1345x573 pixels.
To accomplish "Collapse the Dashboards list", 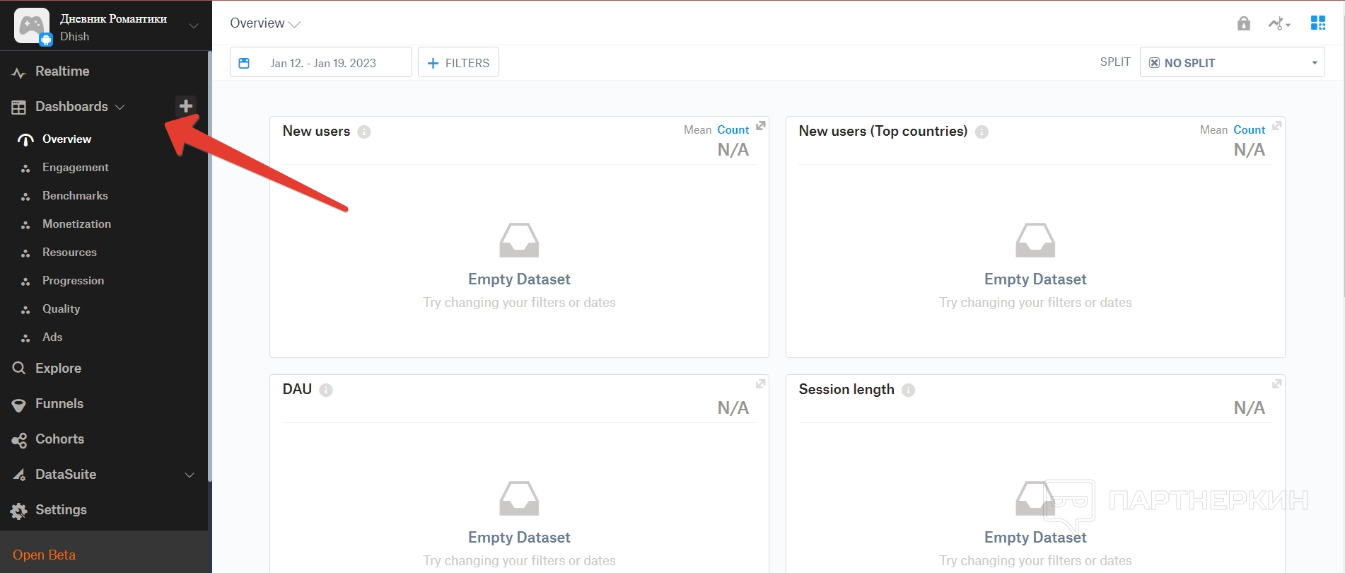I will [x=120, y=108].
